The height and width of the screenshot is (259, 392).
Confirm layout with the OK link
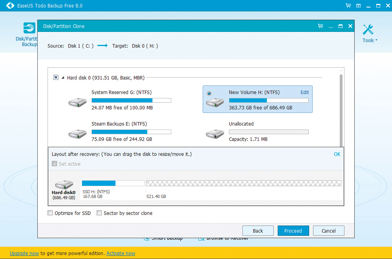337,154
